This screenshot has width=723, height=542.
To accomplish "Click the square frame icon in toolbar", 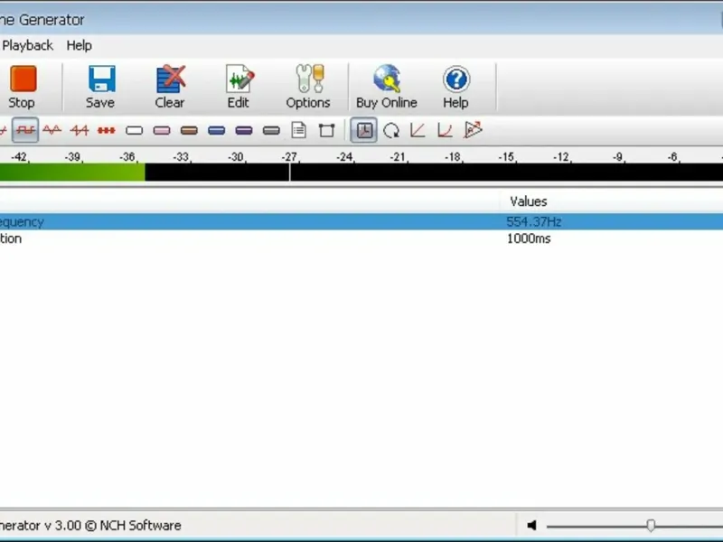I will (x=326, y=130).
